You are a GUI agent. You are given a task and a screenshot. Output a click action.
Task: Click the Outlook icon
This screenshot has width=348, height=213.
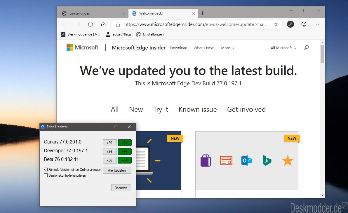(247, 160)
